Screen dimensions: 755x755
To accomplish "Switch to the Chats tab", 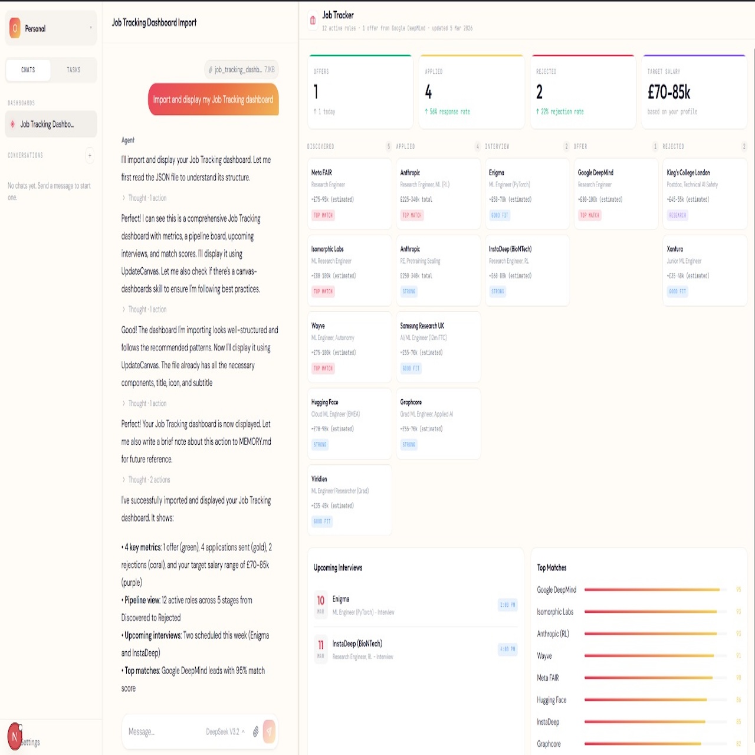I will tap(28, 70).
